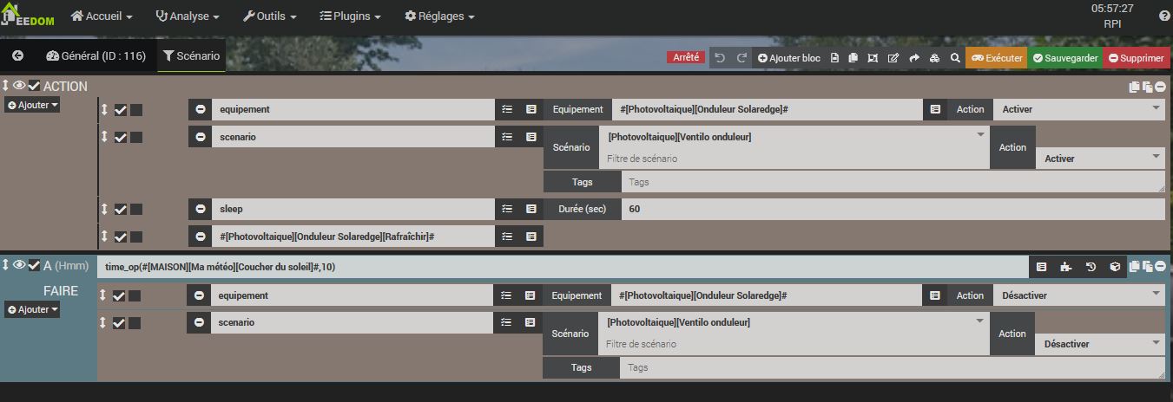This screenshot has width=1173, height=402.
Task: Toggle the A (Hmm) block enable checkbox
Action: pyautogui.click(x=34, y=265)
